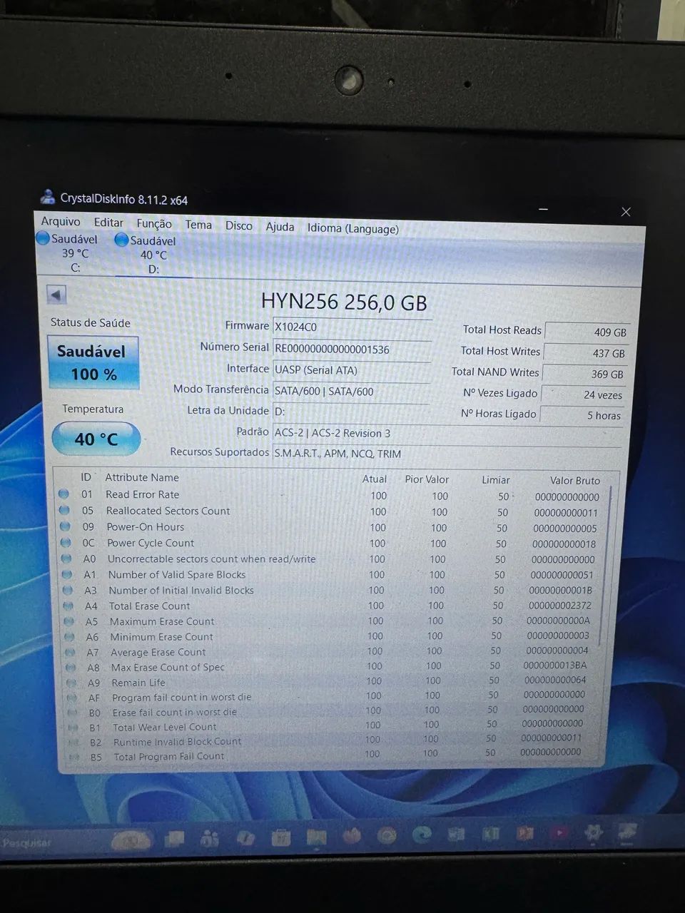Open PowerPoint from the taskbar
685x913 pixels.
[x=525, y=833]
